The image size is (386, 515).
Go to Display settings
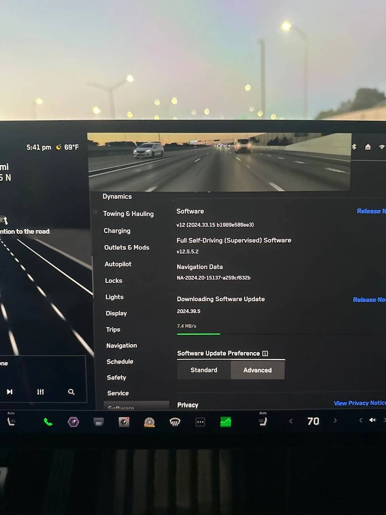(x=116, y=313)
